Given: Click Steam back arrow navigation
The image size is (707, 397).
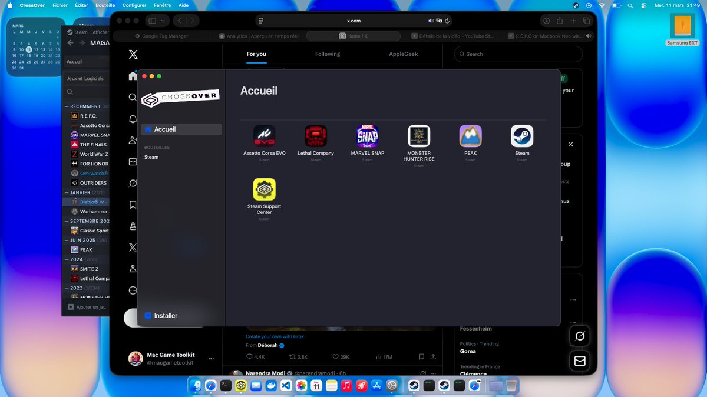Looking at the screenshot, I should (71, 43).
